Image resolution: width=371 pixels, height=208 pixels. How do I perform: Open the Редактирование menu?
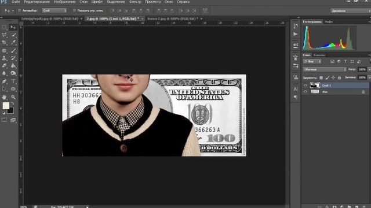(37, 2)
